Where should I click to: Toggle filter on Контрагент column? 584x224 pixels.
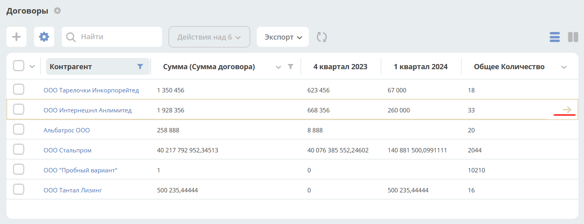140,67
